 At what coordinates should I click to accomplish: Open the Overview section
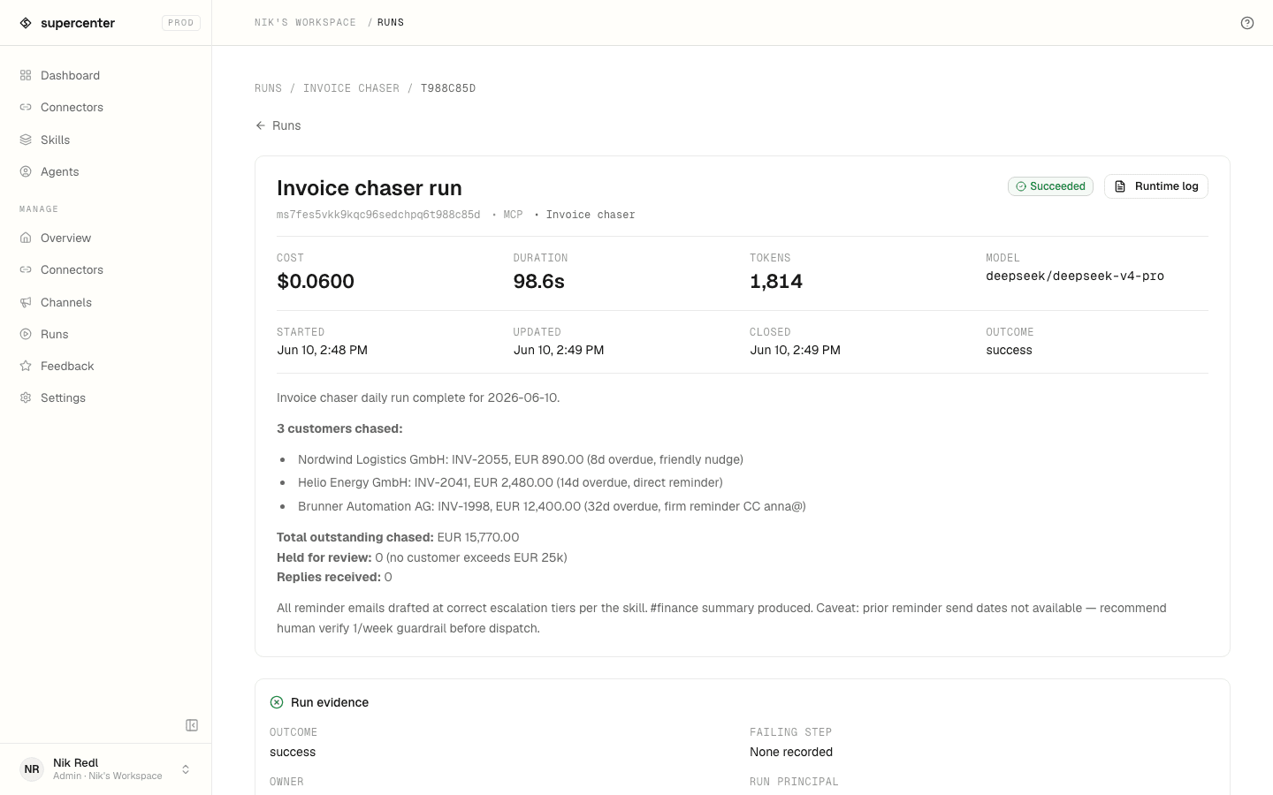[106, 238]
